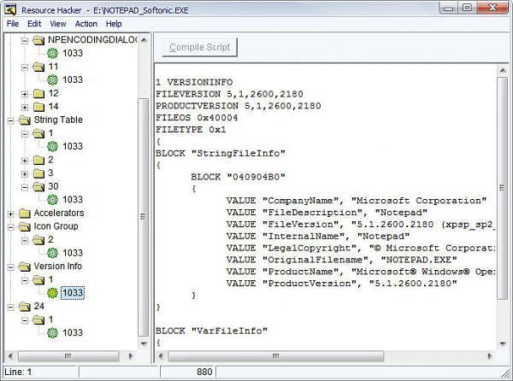Click the Compile Script button
Viewport: 513px width, 381px height.
[199, 47]
